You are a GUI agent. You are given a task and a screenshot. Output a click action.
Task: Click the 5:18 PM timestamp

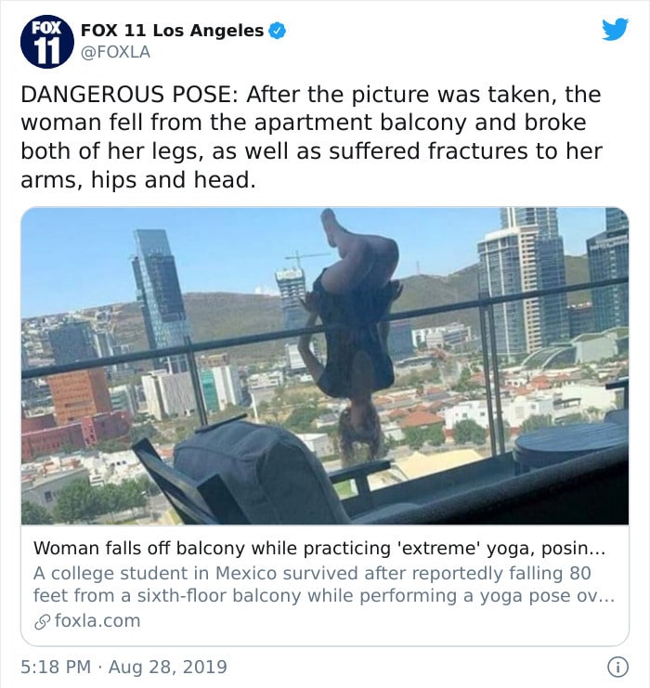(56, 667)
